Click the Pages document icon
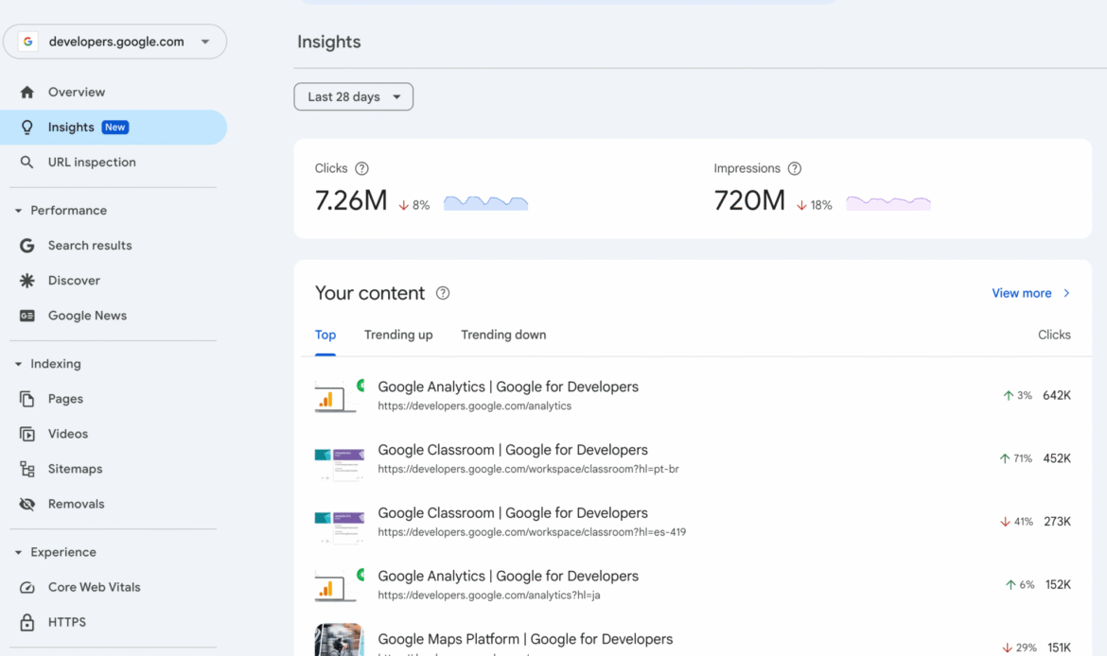Image resolution: width=1107 pixels, height=656 pixels. point(26,399)
